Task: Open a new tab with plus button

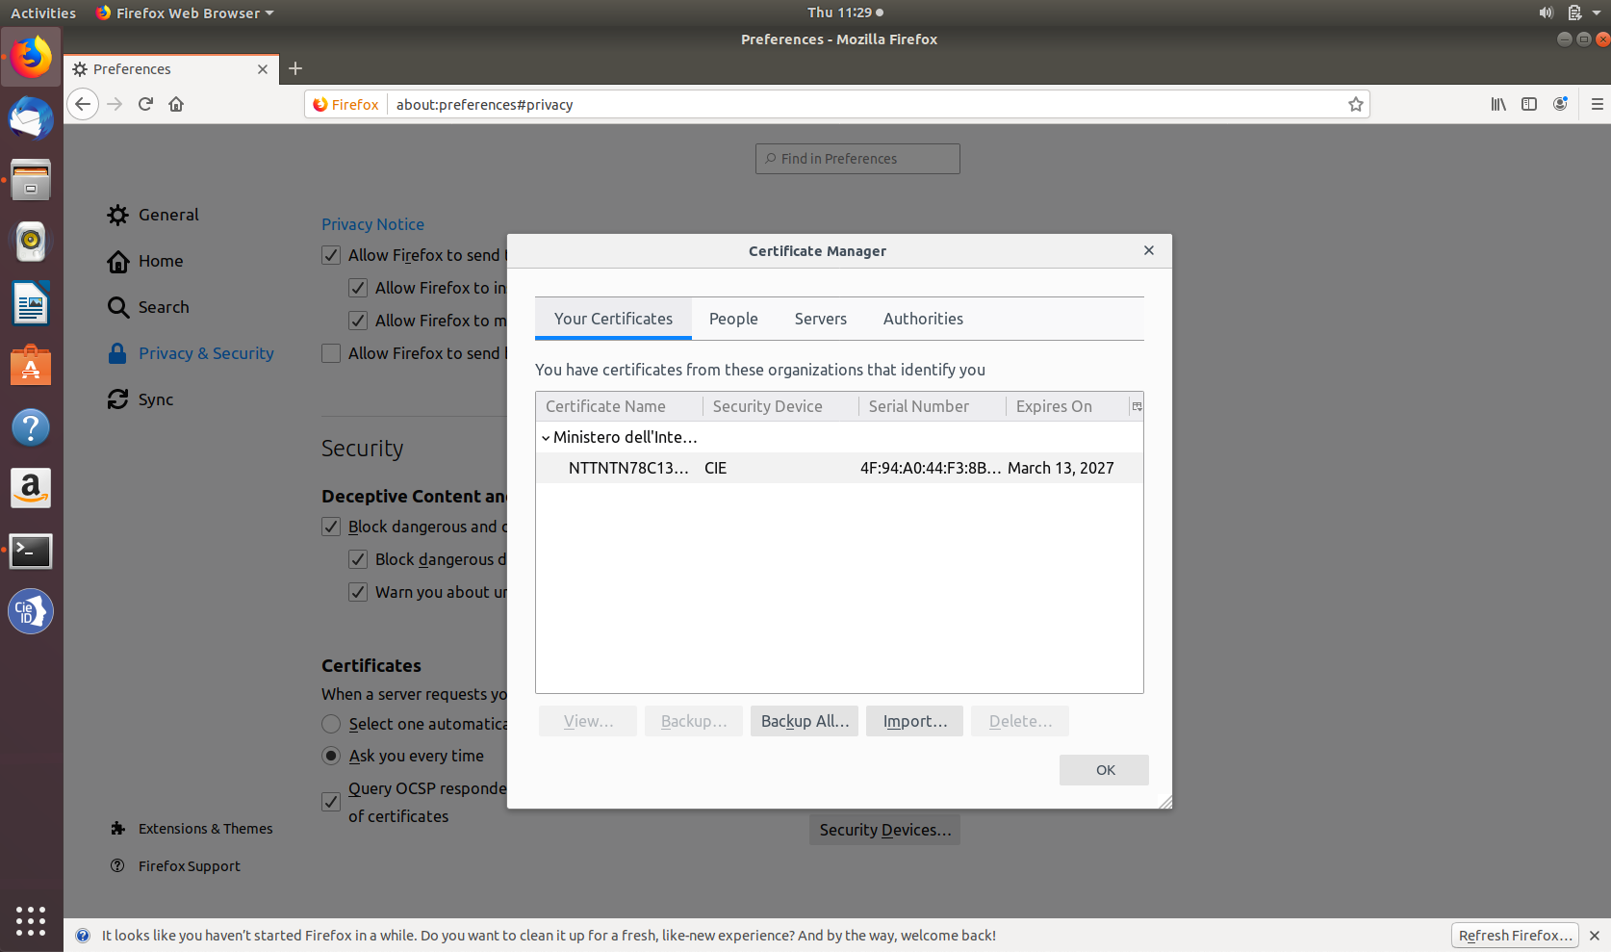Action: point(295,68)
